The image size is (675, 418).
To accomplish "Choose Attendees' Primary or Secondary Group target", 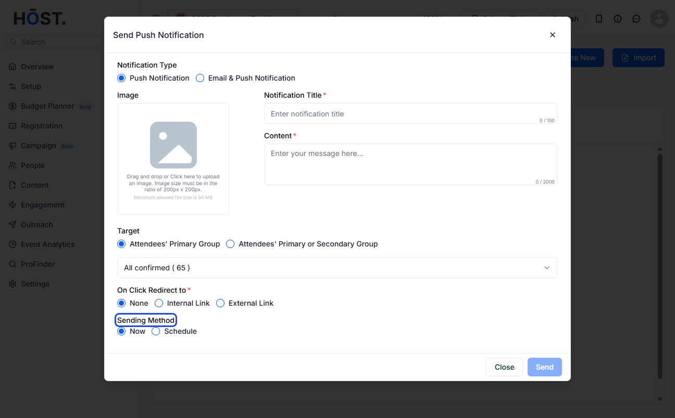I will [230, 244].
